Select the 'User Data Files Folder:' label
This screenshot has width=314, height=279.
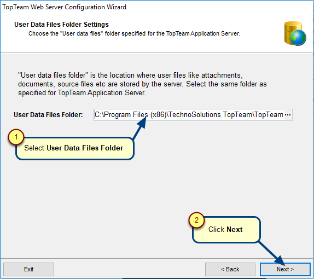[48, 115]
